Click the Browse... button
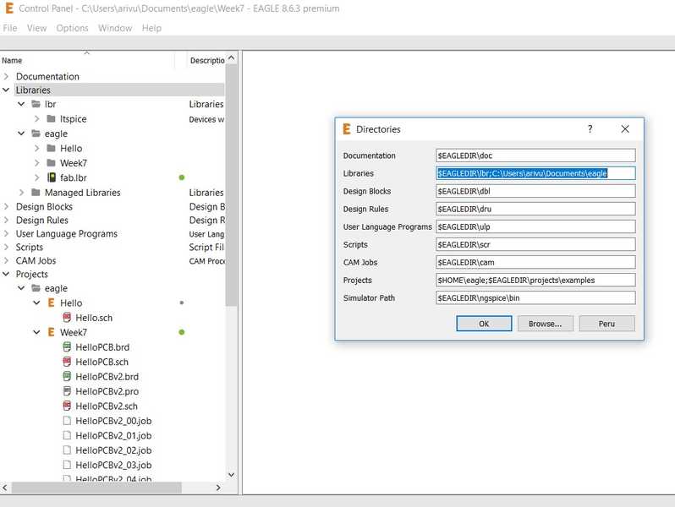 tap(545, 324)
